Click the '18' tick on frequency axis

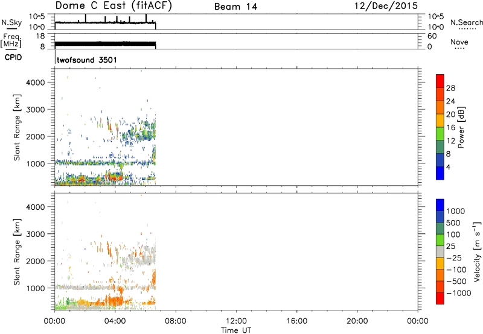[x=40, y=36]
